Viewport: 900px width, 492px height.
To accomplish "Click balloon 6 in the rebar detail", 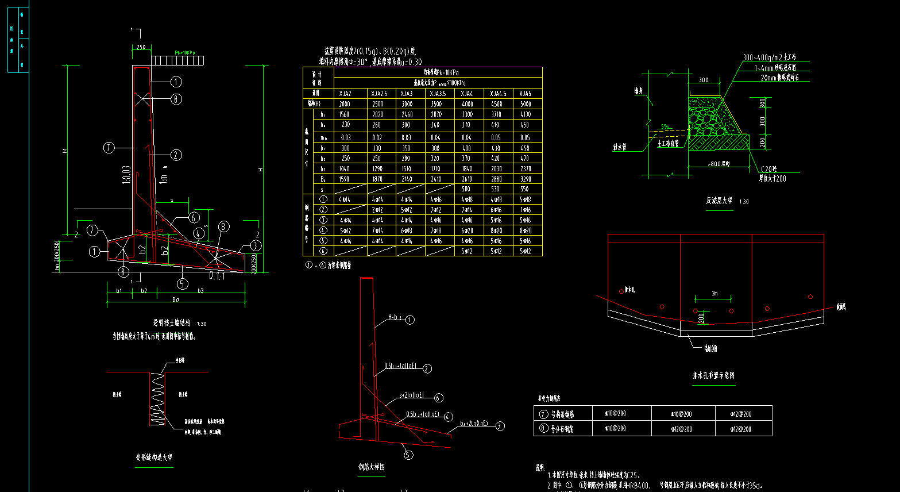I will point(439,398).
